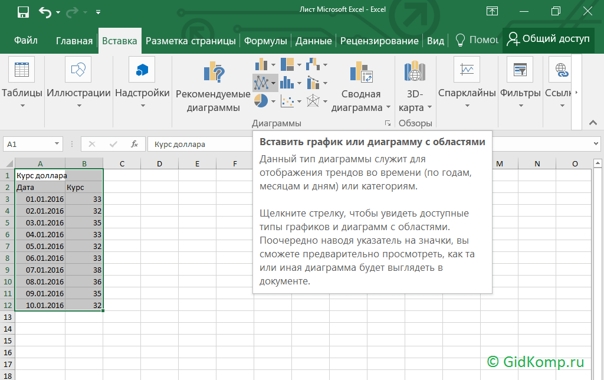Switch to the Главная tab

[x=74, y=41]
